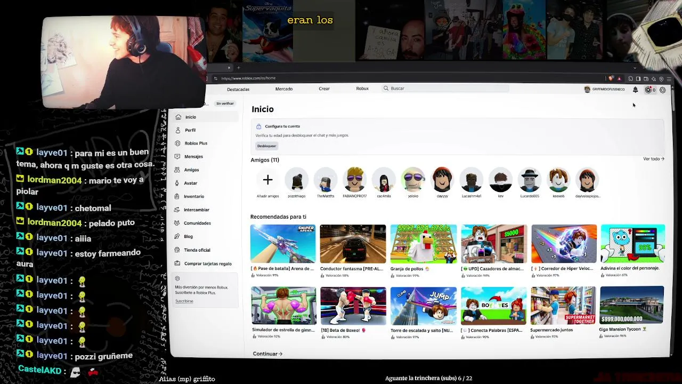
Task: Open friend Lucardo005's avatar
Action: pyautogui.click(x=530, y=180)
